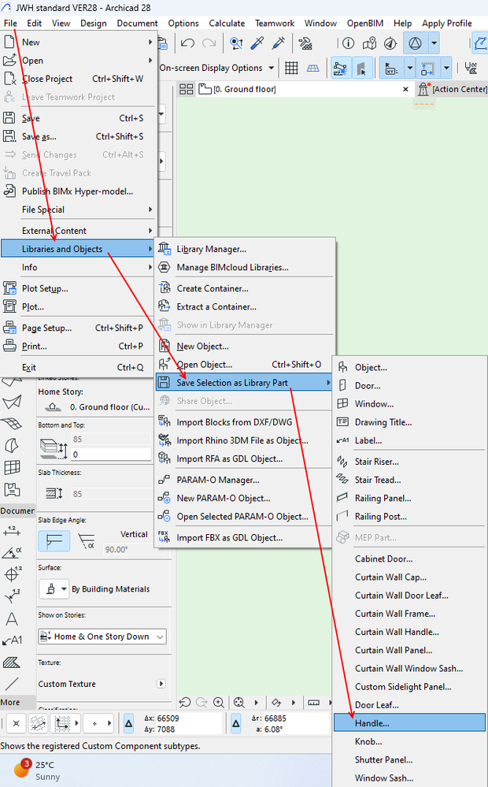Click the Redo arrow in the toolbar
Image resolution: width=488 pixels, height=787 pixels.
209,43
